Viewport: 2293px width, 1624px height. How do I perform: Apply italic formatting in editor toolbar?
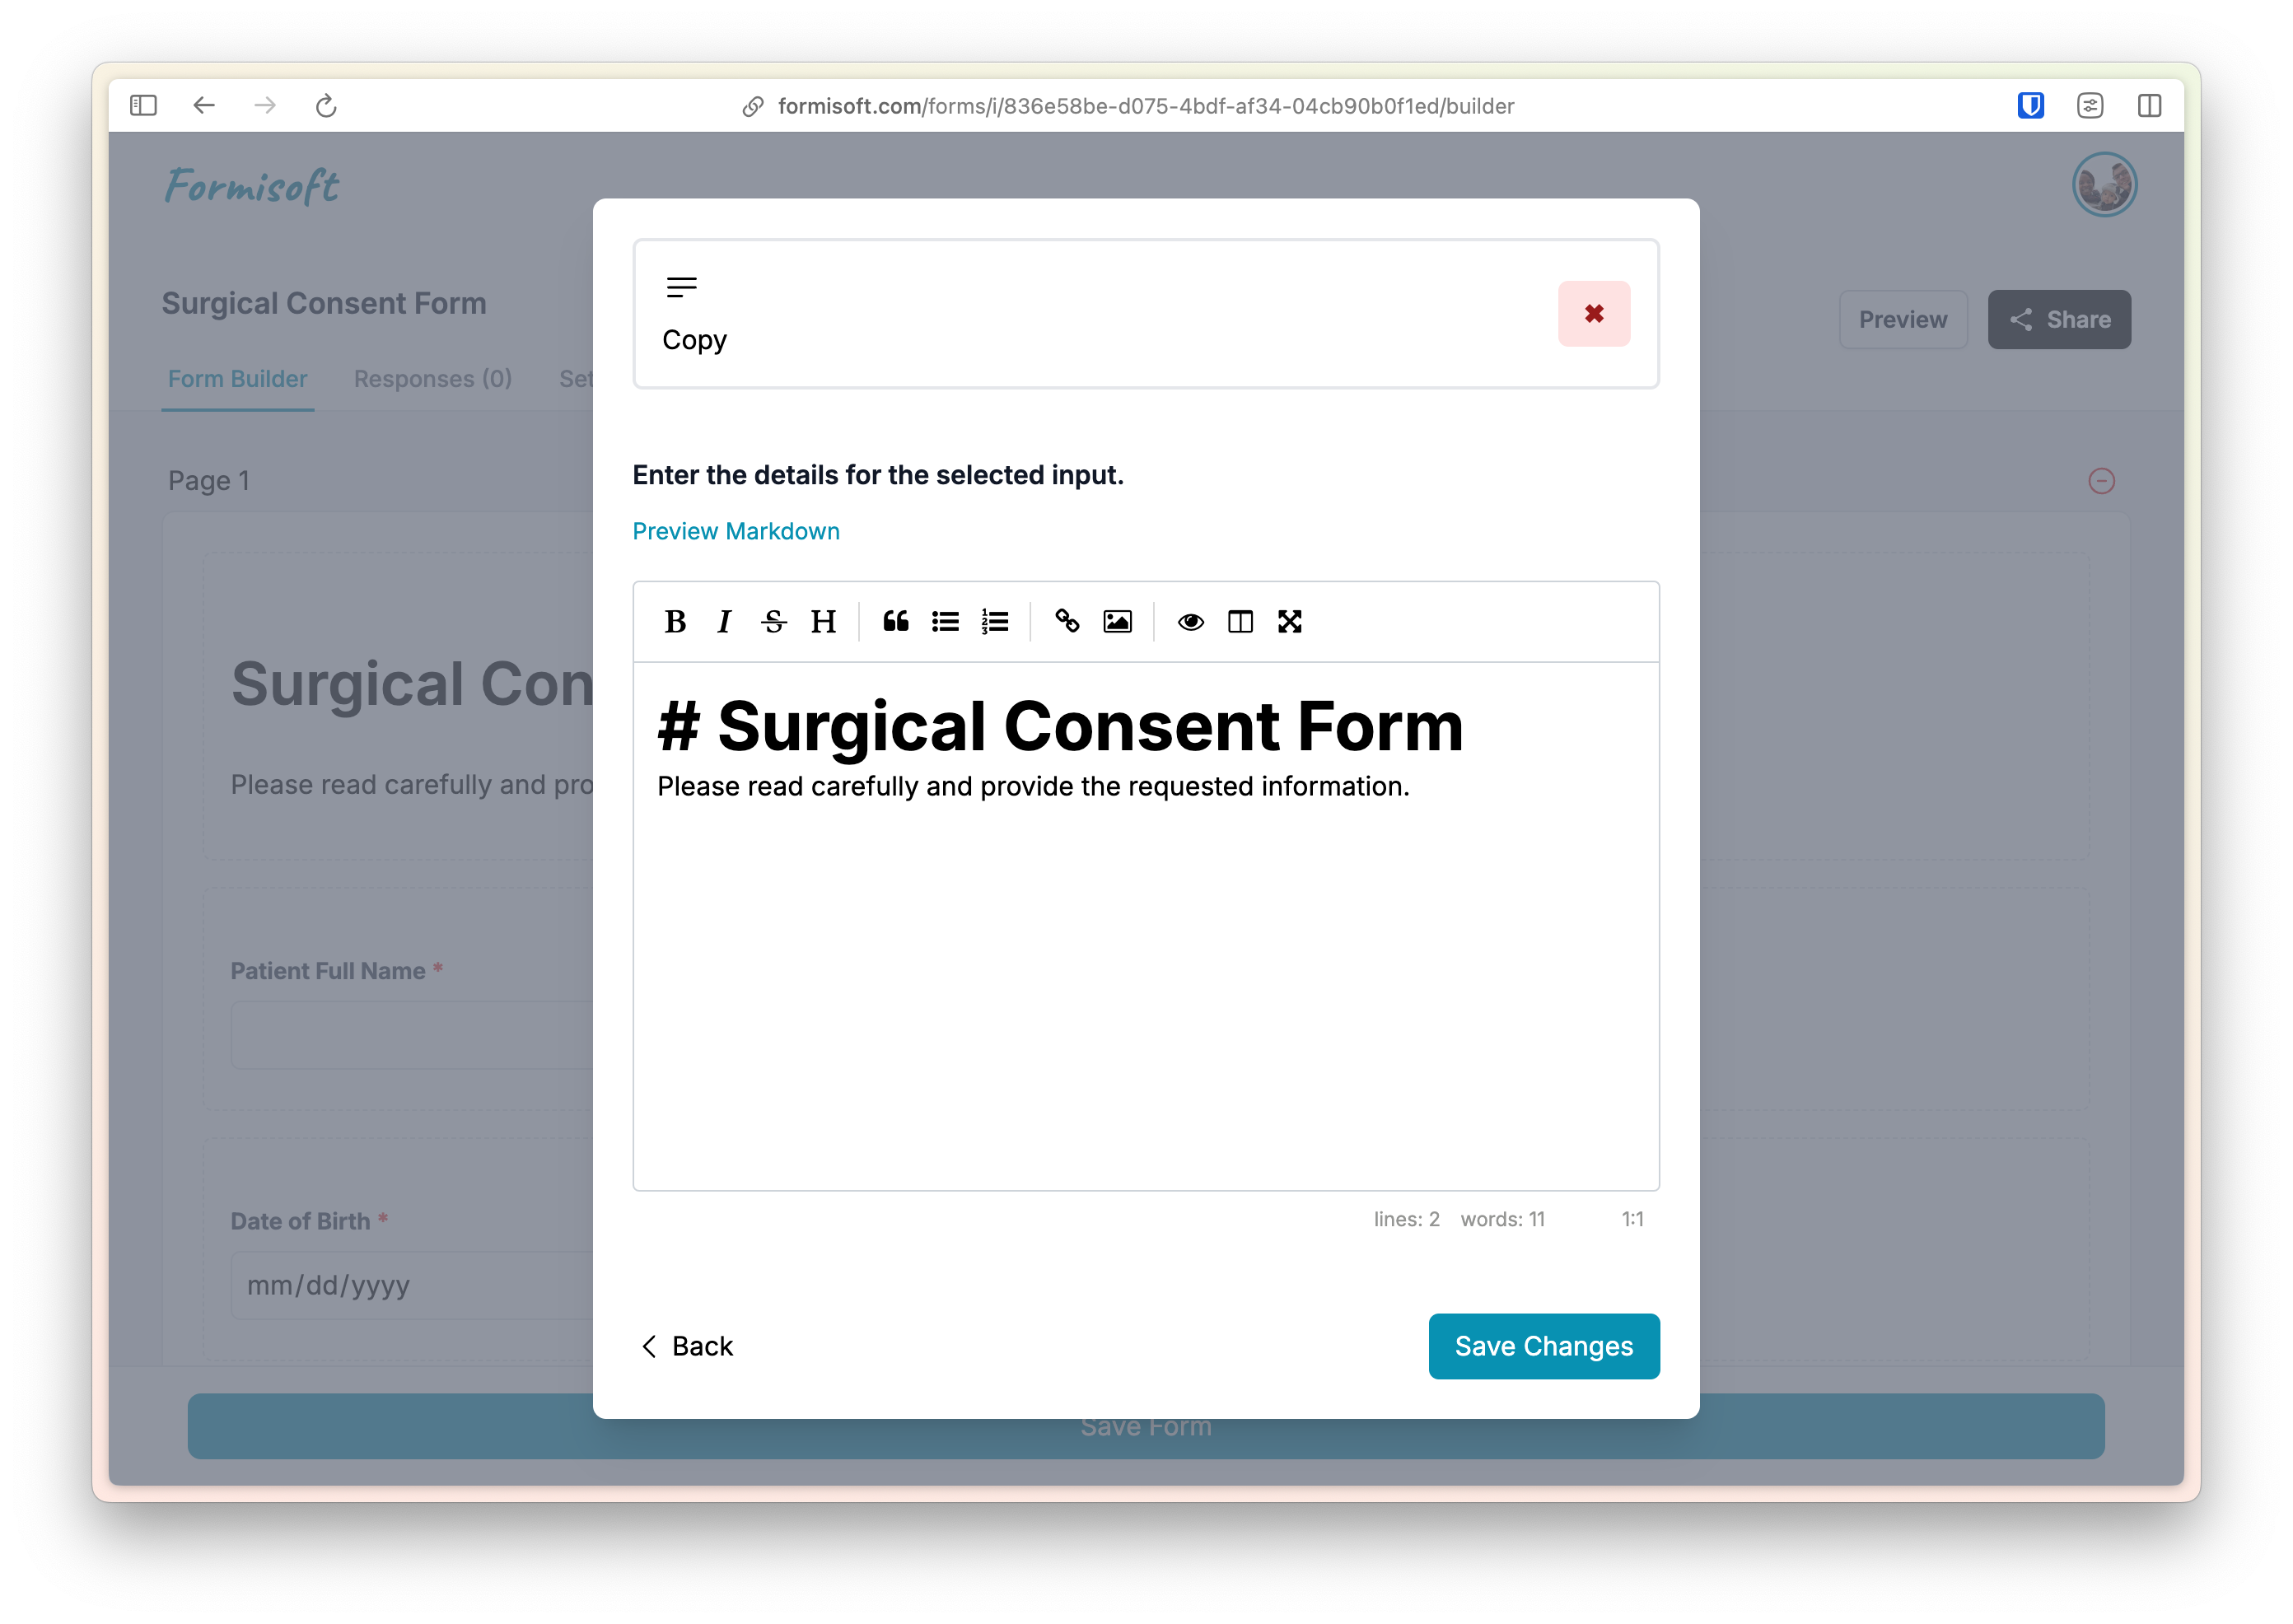724,622
